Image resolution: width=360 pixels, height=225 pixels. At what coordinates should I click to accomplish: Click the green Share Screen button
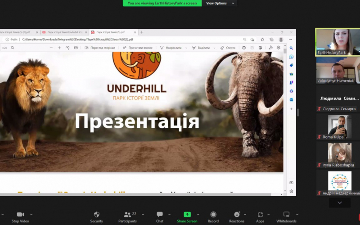click(x=187, y=217)
